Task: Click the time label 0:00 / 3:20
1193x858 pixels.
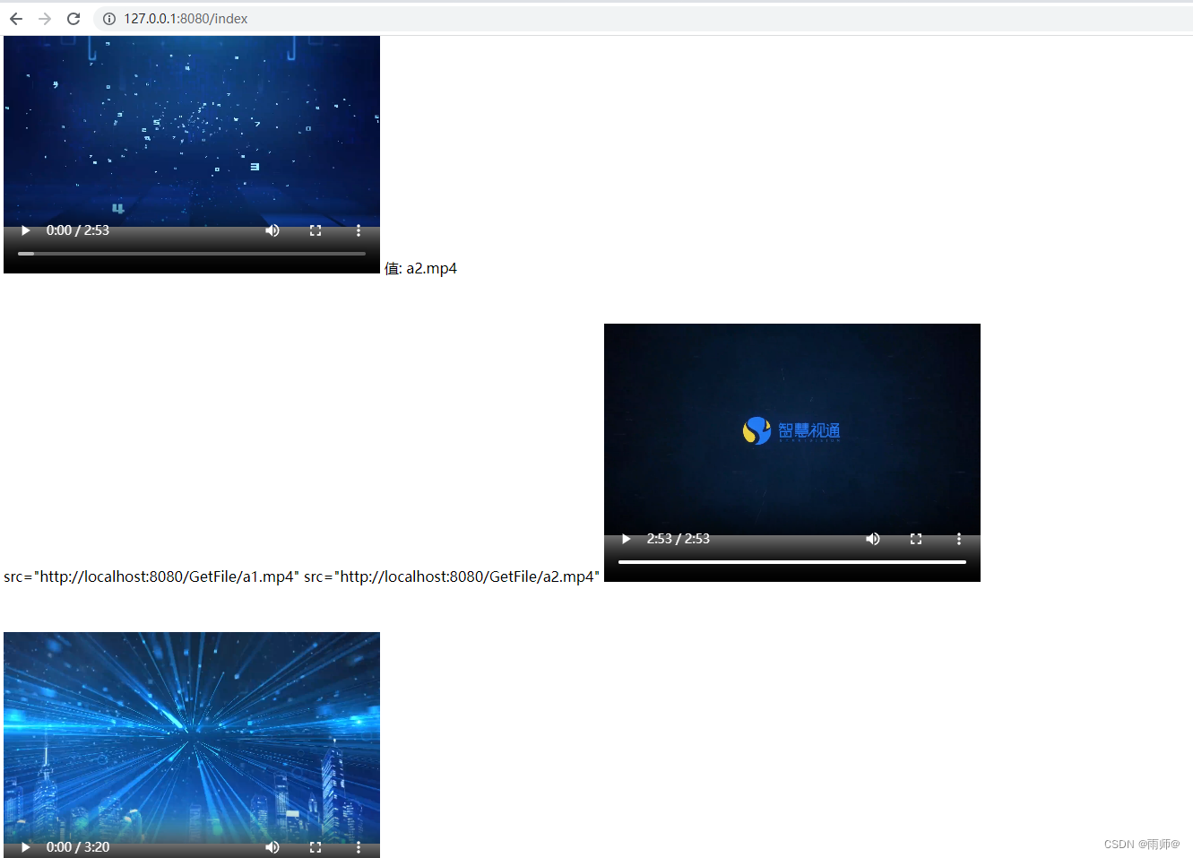Action: coord(78,847)
